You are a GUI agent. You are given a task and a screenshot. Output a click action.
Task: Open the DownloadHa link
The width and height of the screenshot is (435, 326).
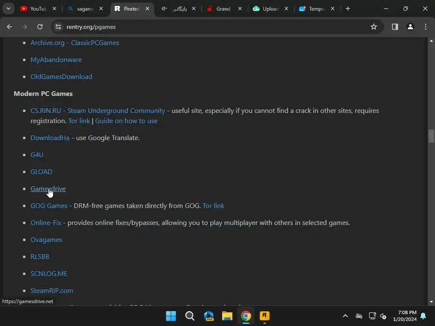click(x=50, y=138)
